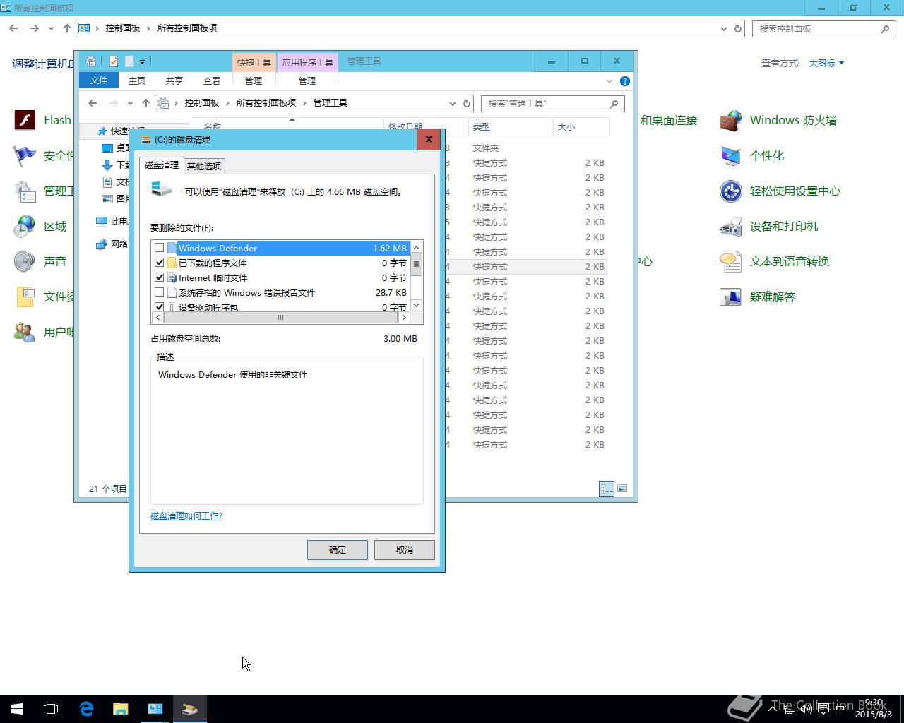Expand 管理工具 address bar history dropdown

453,103
